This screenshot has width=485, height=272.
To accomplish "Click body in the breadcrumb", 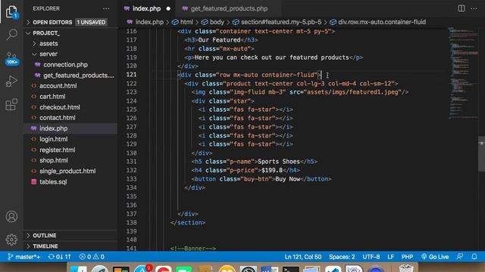I will pyautogui.click(x=212, y=22).
